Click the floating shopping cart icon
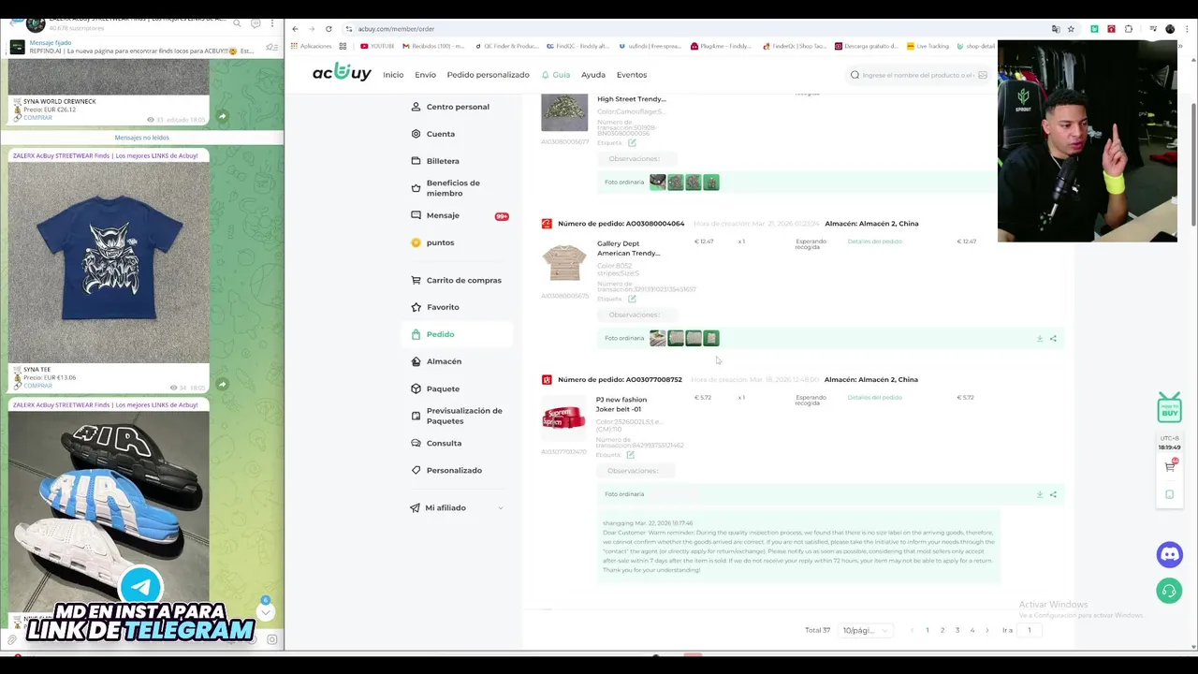This screenshot has height=674, width=1198. tap(1169, 466)
